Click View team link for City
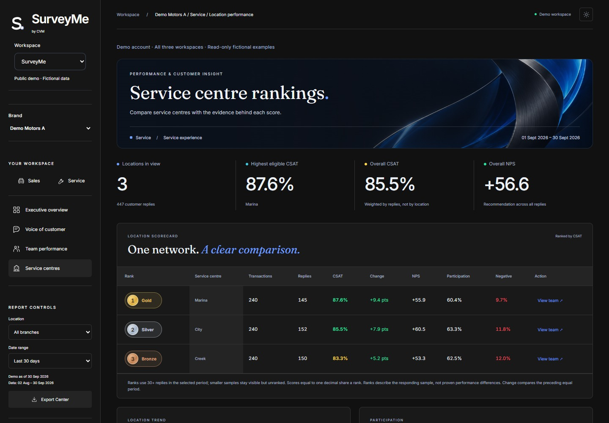The width and height of the screenshot is (609, 423). coord(550,330)
